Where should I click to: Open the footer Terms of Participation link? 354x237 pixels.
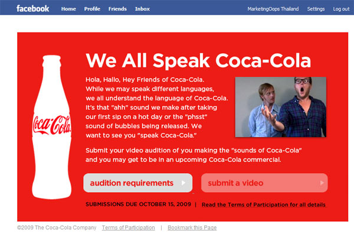pos(128,228)
